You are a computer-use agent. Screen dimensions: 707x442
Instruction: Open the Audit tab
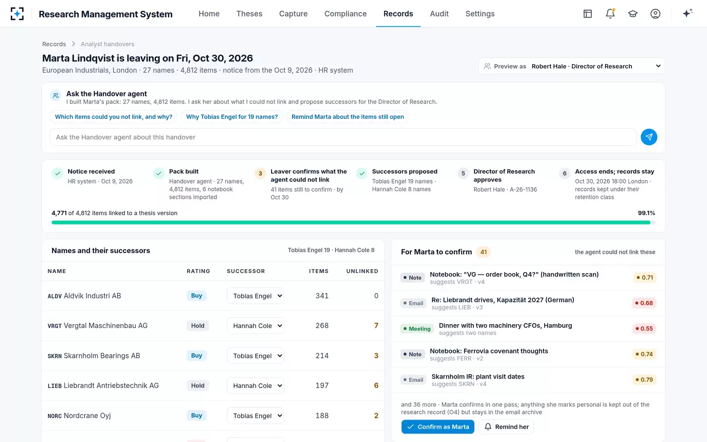point(439,14)
